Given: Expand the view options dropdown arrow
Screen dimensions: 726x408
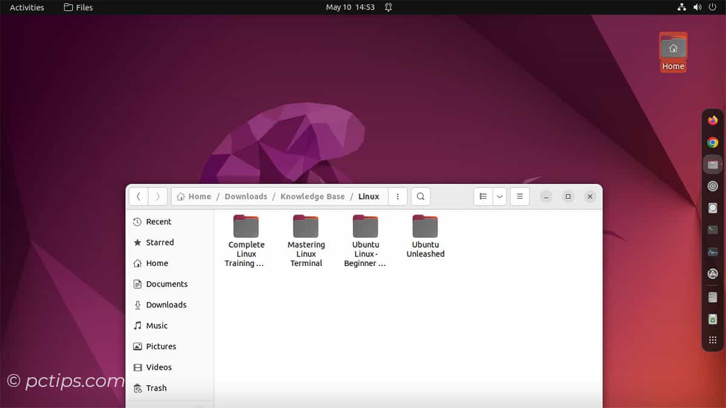Looking at the screenshot, I should click(x=500, y=196).
